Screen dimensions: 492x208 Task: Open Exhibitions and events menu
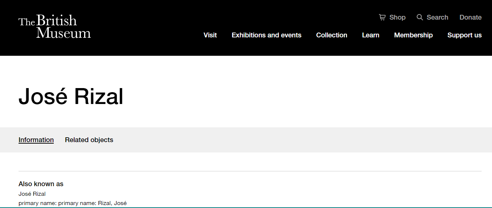267,35
